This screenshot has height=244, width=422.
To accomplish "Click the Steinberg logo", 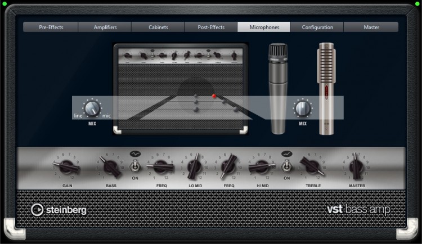I will pyautogui.click(x=59, y=210).
